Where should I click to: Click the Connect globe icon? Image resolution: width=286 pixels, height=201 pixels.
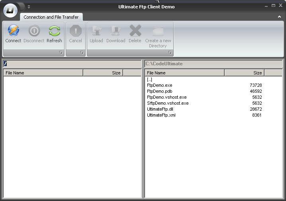13,31
